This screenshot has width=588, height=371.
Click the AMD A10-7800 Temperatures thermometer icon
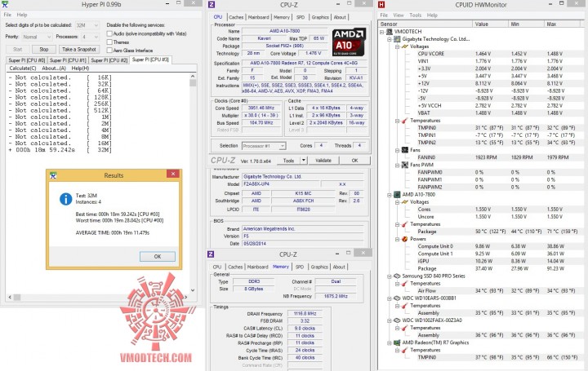pos(405,224)
